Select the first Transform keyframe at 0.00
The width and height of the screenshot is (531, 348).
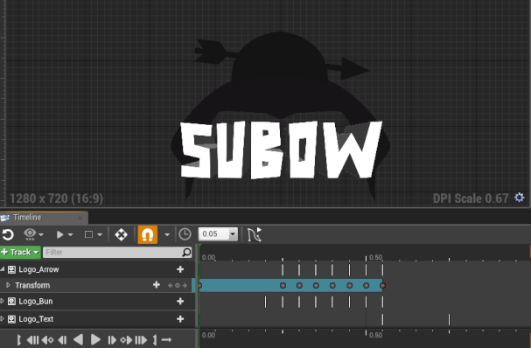coord(199,285)
